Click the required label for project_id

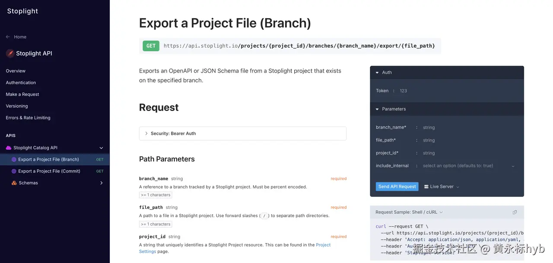pyautogui.click(x=339, y=237)
